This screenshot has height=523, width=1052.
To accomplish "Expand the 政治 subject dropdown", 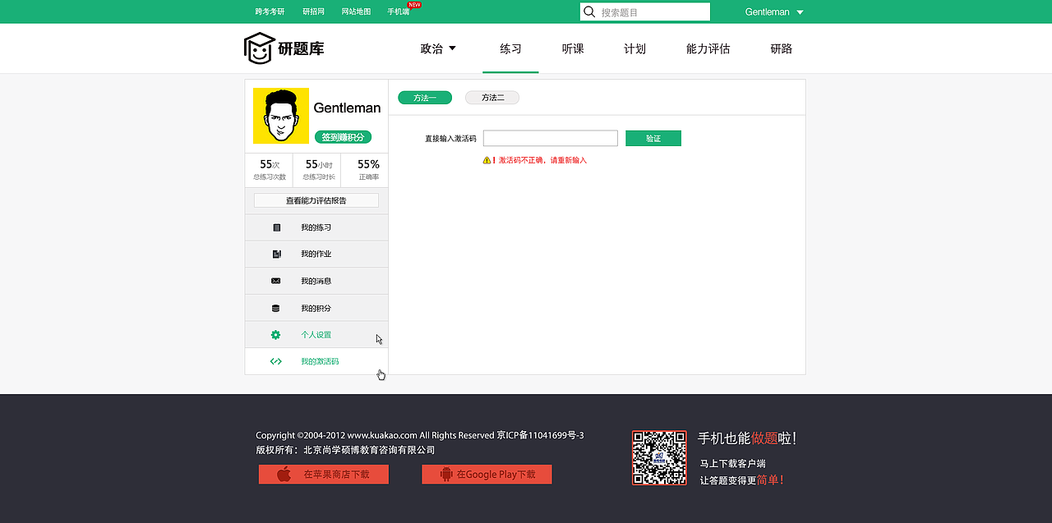I will 438,48.
